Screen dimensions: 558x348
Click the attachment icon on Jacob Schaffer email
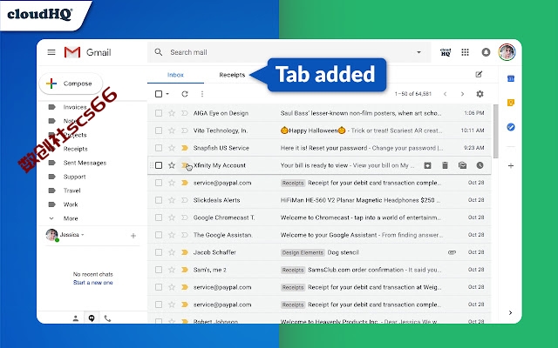[x=452, y=252]
